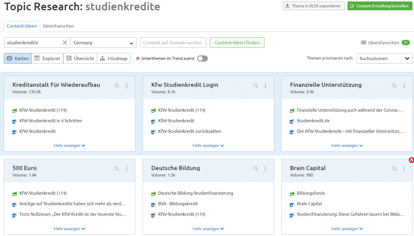Open headline KfW-Studienkredit zurückzahlen
The height and width of the screenshot is (236, 414).
189,131
